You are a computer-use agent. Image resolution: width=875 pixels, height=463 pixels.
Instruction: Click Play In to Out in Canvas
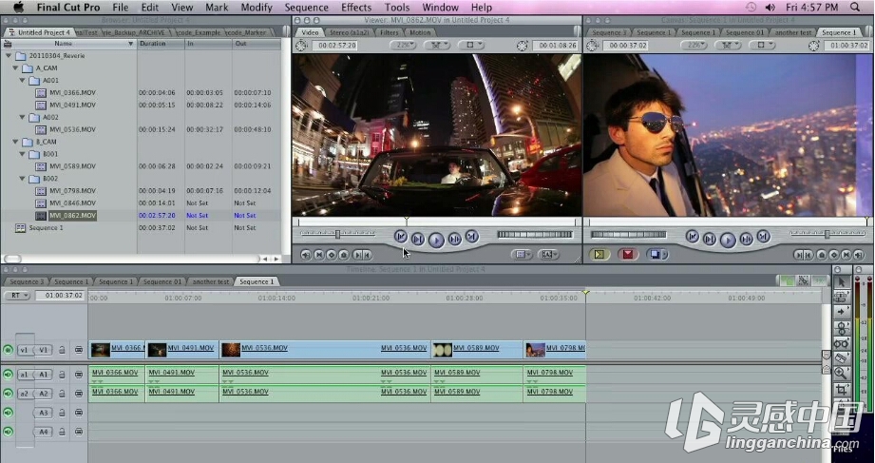[x=710, y=239]
